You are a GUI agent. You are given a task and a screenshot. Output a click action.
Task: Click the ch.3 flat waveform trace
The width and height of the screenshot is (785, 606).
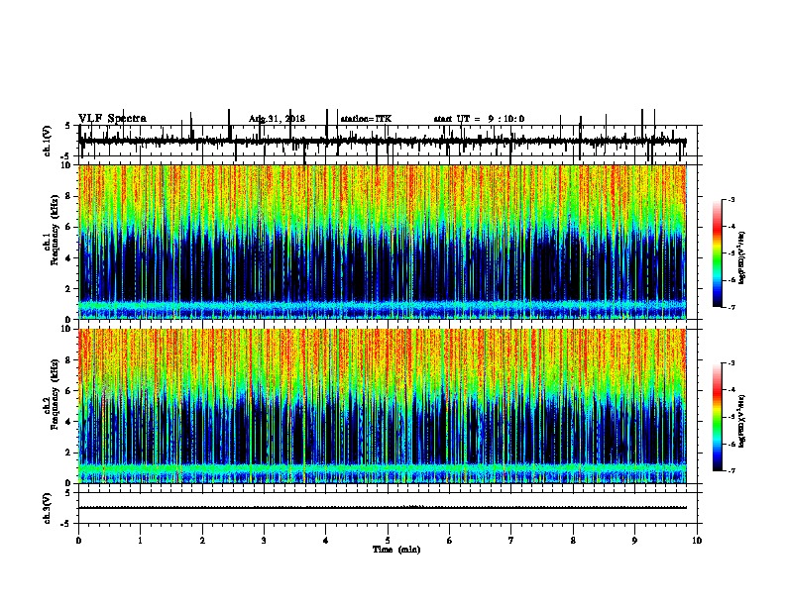[383, 508]
